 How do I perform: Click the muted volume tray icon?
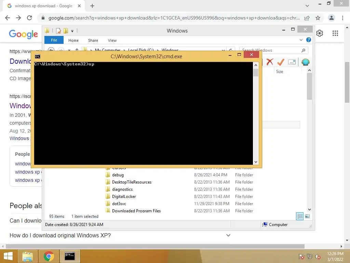(318, 256)
